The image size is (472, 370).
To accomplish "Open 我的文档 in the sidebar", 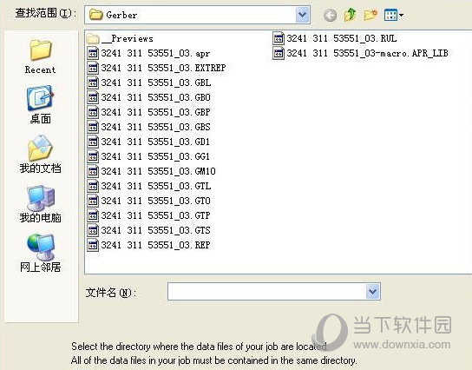I will [40, 155].
